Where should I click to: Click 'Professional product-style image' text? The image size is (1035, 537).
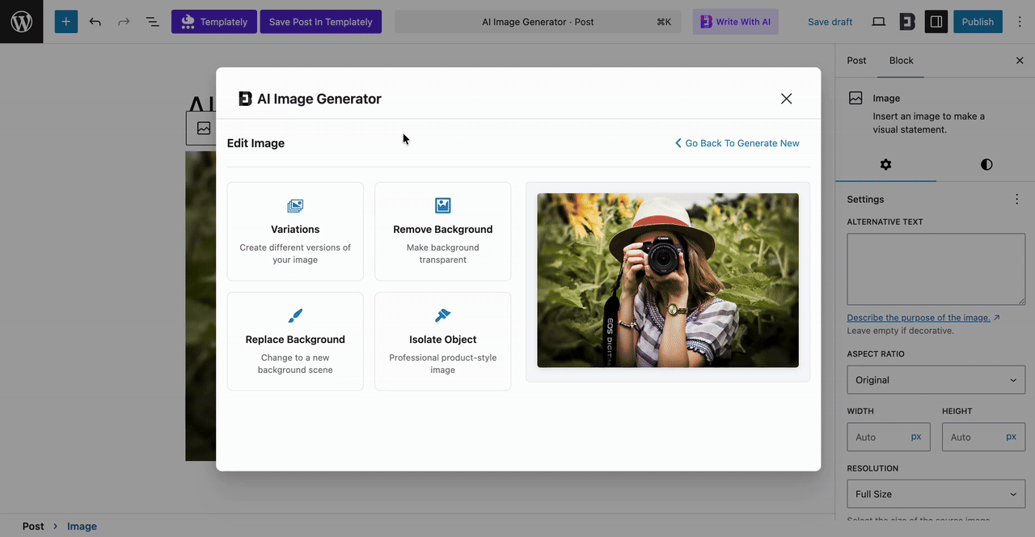pos(443,364)
